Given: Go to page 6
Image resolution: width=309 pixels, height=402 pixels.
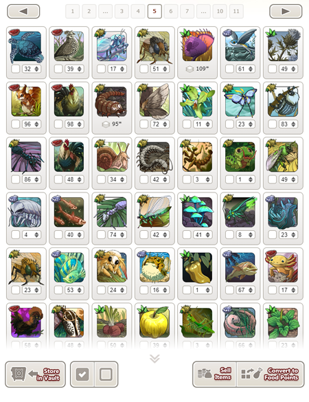Looking at the screenshot, I should click(171, 11).
